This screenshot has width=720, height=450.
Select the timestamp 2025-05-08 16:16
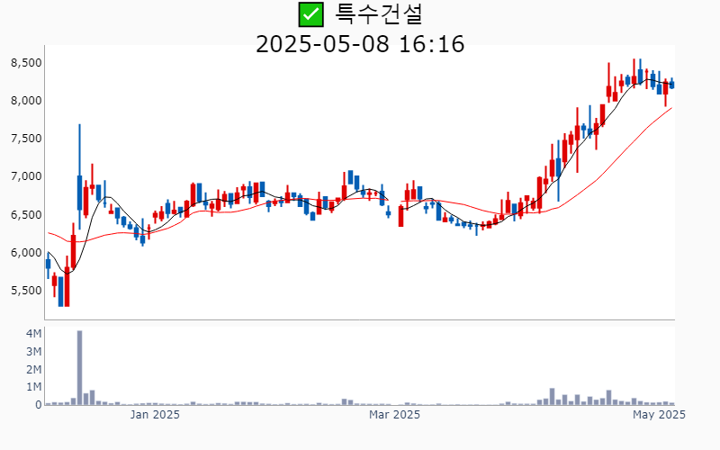click(x=360, y=44)
